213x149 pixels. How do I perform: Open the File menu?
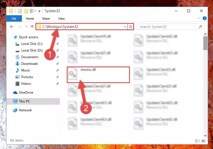point(14,19)
